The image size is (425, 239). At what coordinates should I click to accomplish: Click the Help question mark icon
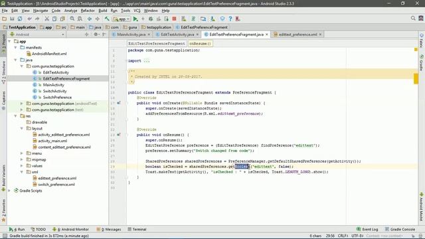(x=230, y=19)
